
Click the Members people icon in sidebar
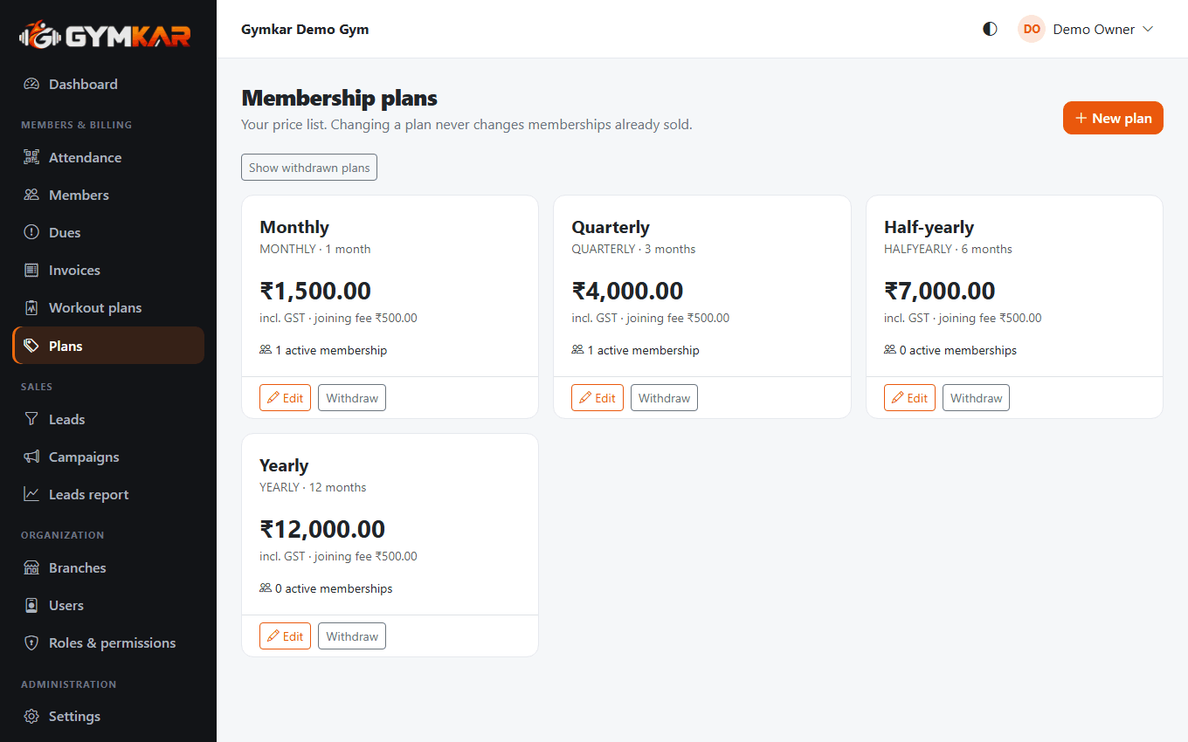tap(31, 195)
